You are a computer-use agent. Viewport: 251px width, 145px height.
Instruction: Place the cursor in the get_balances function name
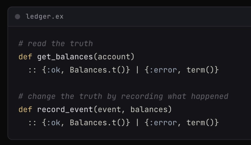coord(65,57)
